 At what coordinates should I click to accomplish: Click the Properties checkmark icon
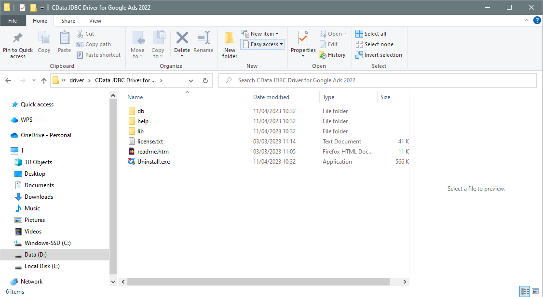click(x=303, y=38)
